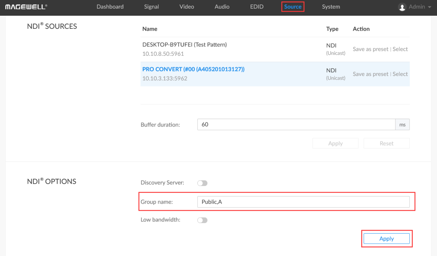
Task: Click the Type column header
Action: point(332,29)
